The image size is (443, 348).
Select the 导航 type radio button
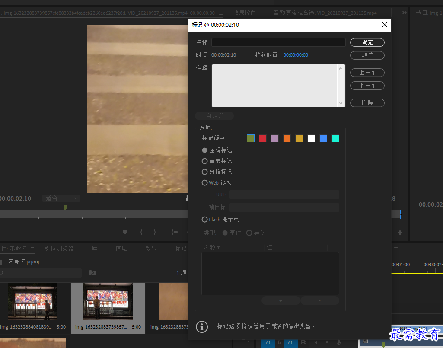(249, 233)
